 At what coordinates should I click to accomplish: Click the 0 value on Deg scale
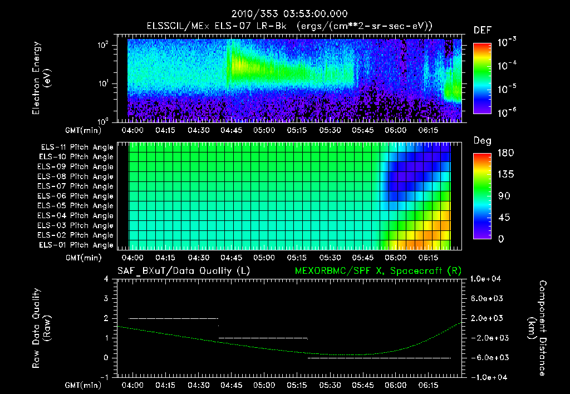tap(501, 239)
